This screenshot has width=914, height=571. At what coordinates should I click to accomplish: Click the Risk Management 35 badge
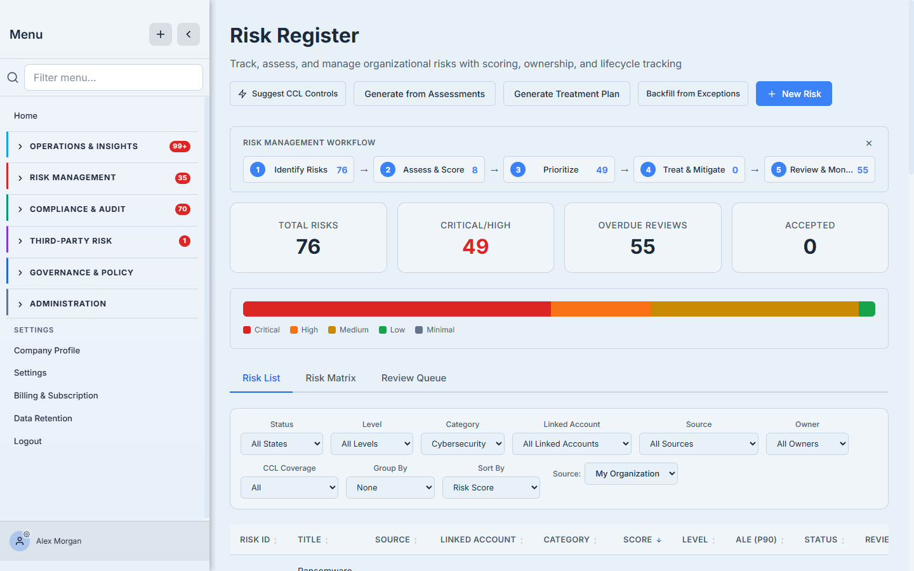tap(183, 178)
